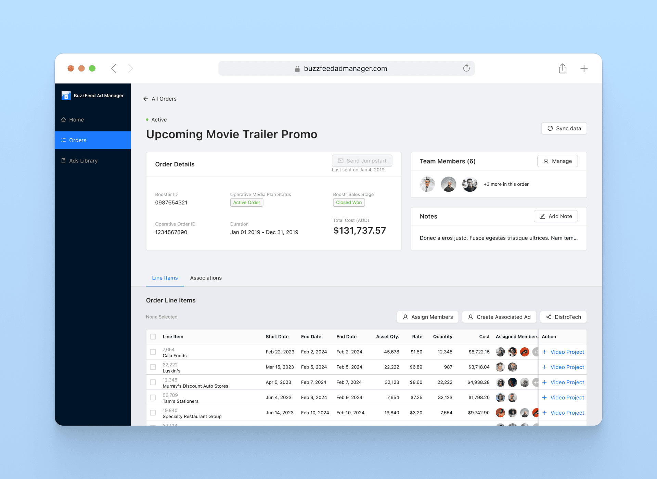Add Video Project for Cala Foods
Image resolution: width=657 pixels, height=479 pixels.
click(x=563, y=352)
